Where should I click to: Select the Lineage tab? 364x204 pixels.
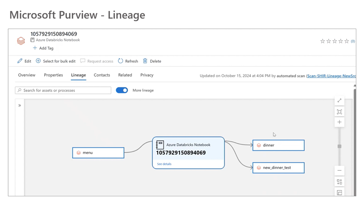point(79,75)
